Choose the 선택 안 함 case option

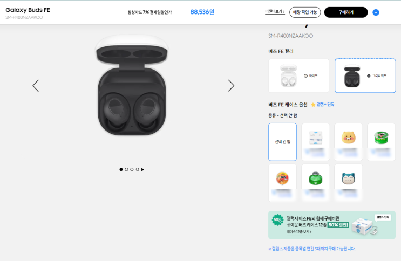[283, 142]
